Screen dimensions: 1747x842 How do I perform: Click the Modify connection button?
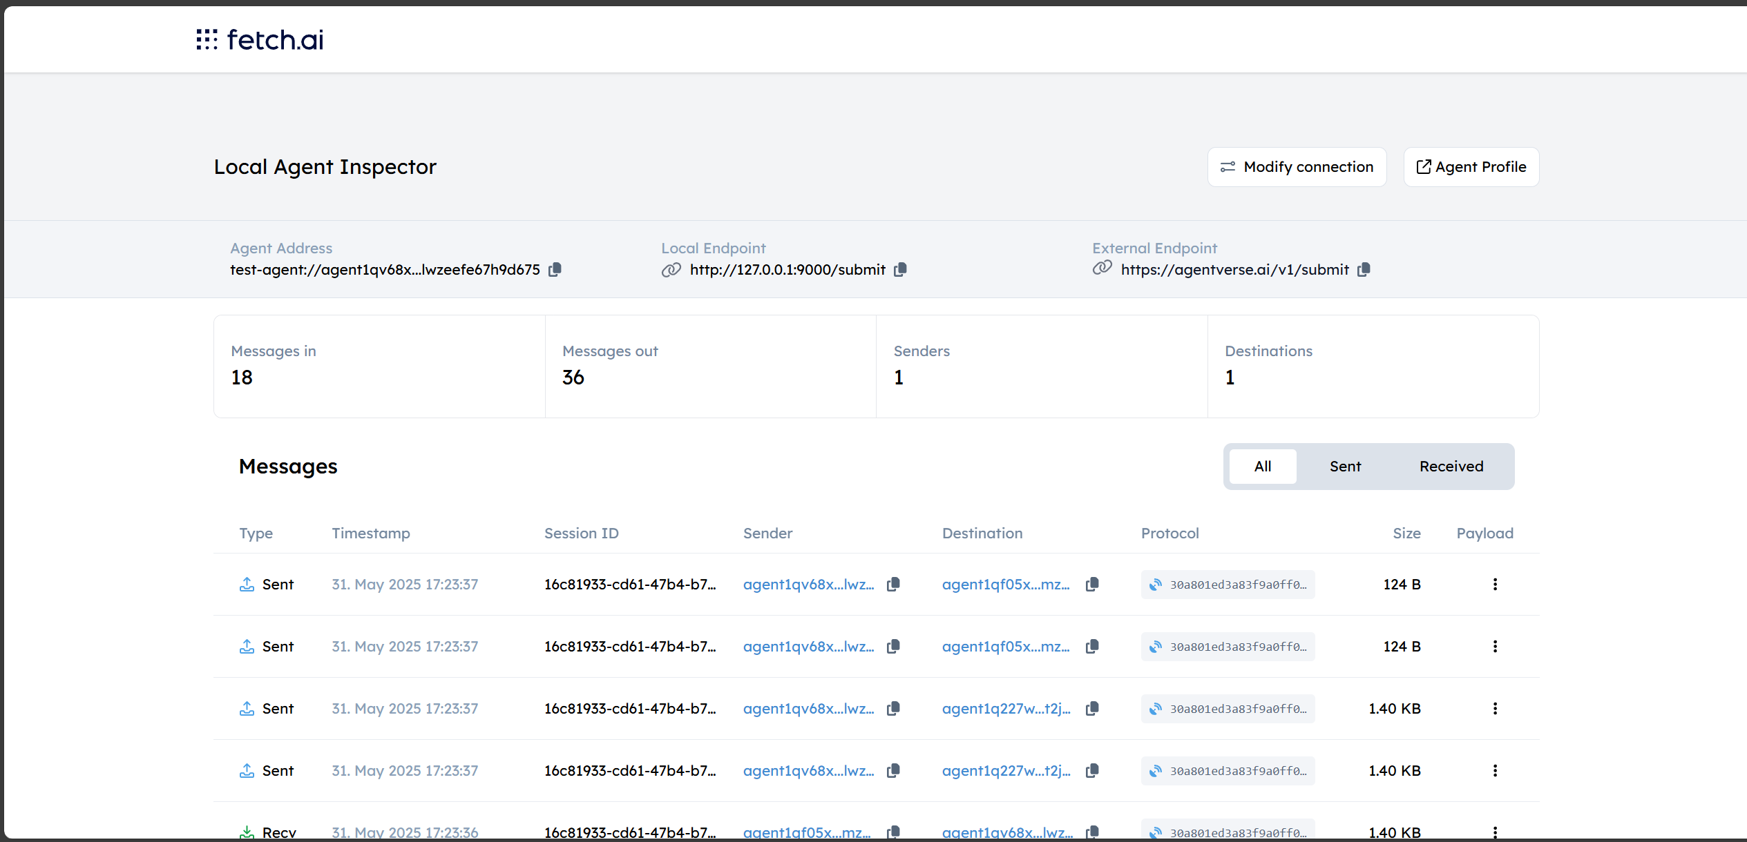(1297, 166)
